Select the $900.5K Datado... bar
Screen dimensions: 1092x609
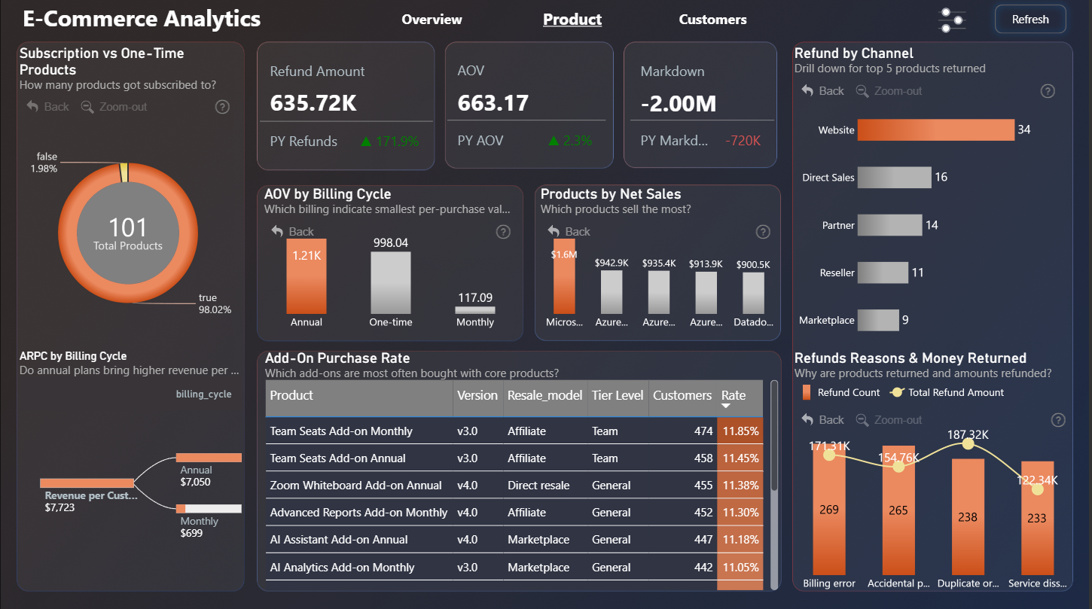tap(753, 293)
